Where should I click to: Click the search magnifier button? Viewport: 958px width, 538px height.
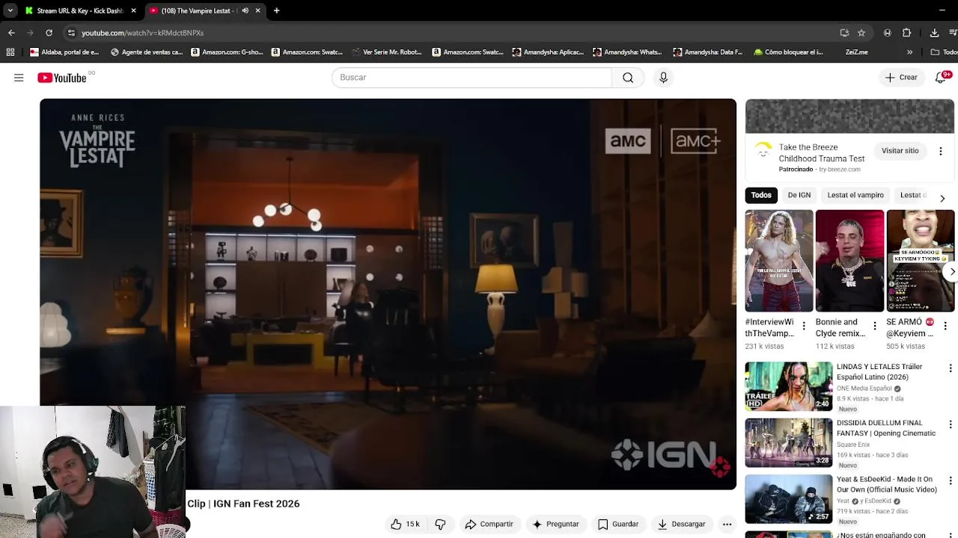[x=628, y=78]
